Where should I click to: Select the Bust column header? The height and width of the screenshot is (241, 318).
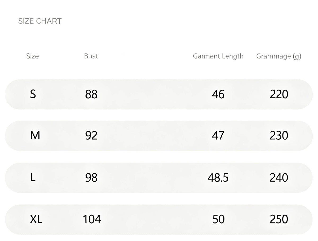tap(91, 56)
